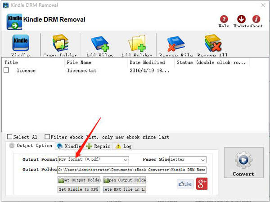Viewport: 270px width, 202px height.
Task: Select the license.txt file name cell
Action: click(81, 71)
